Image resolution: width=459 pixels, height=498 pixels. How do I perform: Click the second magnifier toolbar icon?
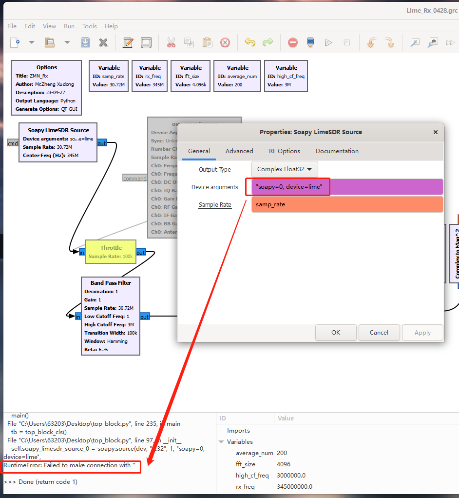point(433,42)
